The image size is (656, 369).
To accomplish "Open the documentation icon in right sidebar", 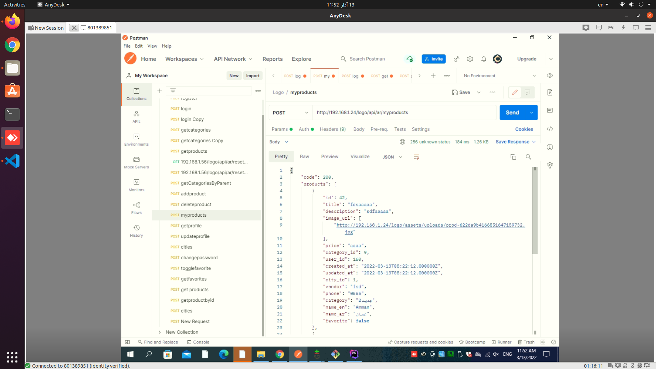I will [550, 92].
